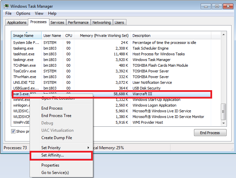Click the Warcraft III description cell

(x=142, y=94)
